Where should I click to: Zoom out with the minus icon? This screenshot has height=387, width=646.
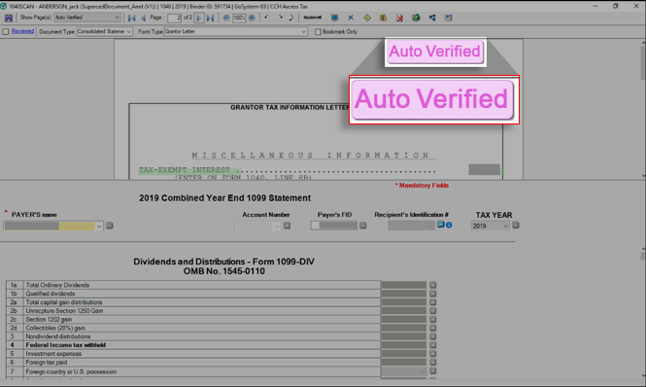coord(226,18)
